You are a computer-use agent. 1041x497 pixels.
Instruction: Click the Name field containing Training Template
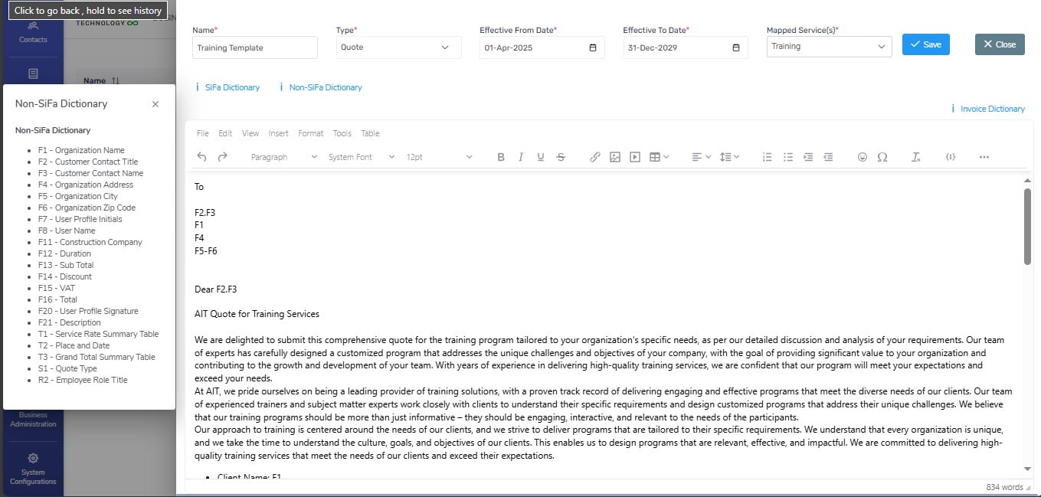click(x=255, y=47)
